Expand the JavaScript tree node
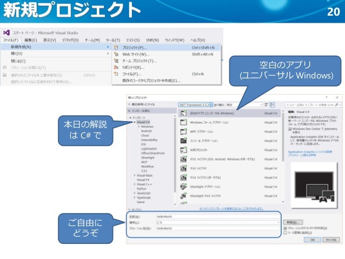Screen dimensions: 345x259 (135, 193)
